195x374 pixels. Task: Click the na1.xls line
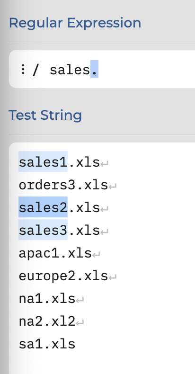pyautogui.click(x=47, y=299)
